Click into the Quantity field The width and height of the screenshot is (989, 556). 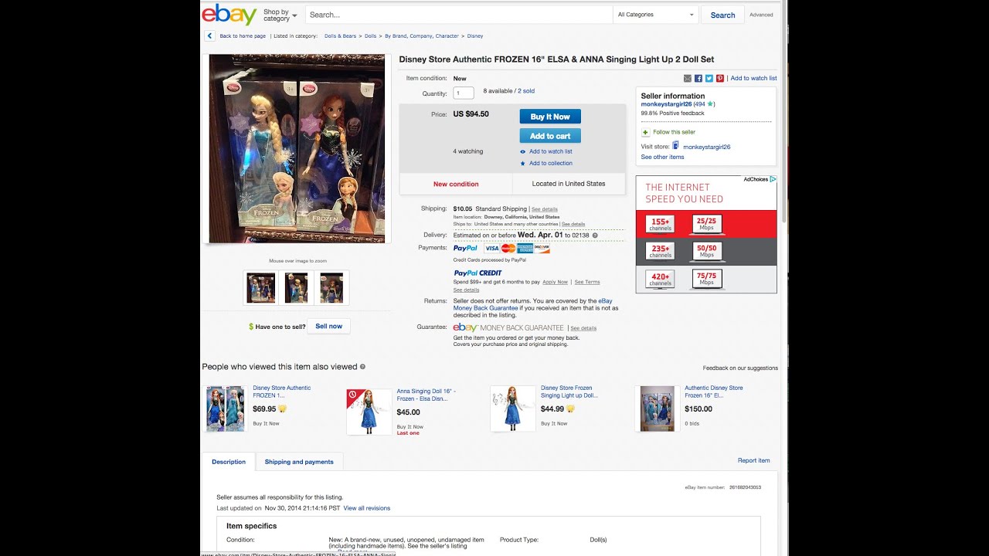464,93
